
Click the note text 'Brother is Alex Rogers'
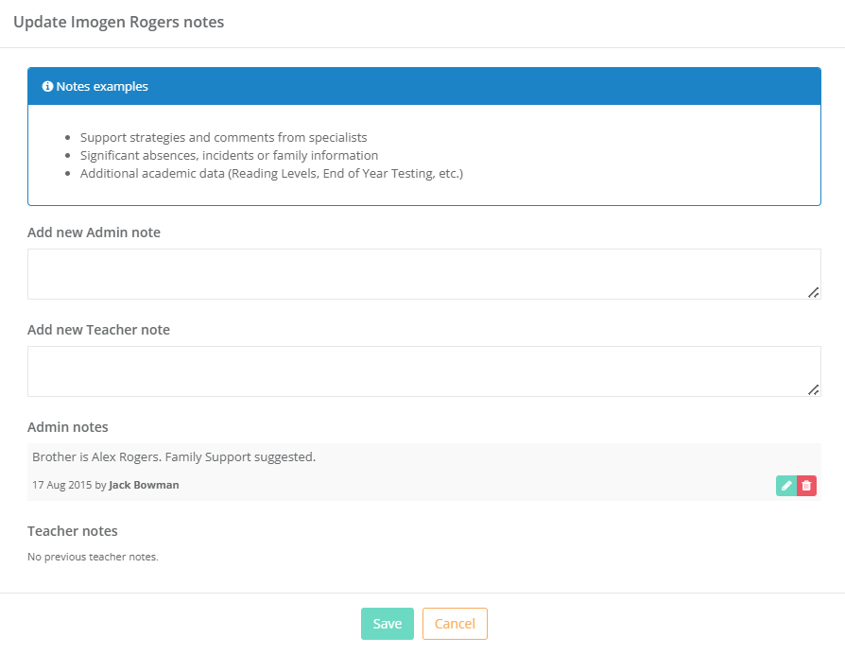[96, 456]
